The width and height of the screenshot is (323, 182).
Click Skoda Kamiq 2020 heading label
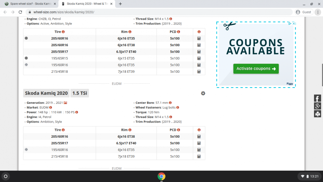tap(46, 93)
